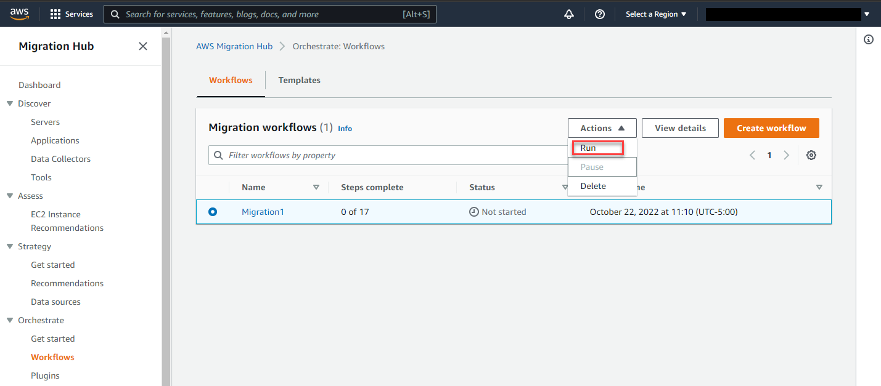This screenshot has height=386, width=881.
Task: Open Dashboard in the sidebar
Action: point(39,85)
